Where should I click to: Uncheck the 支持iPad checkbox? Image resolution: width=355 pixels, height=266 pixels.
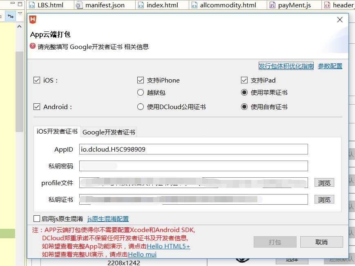tap(244, 80)
